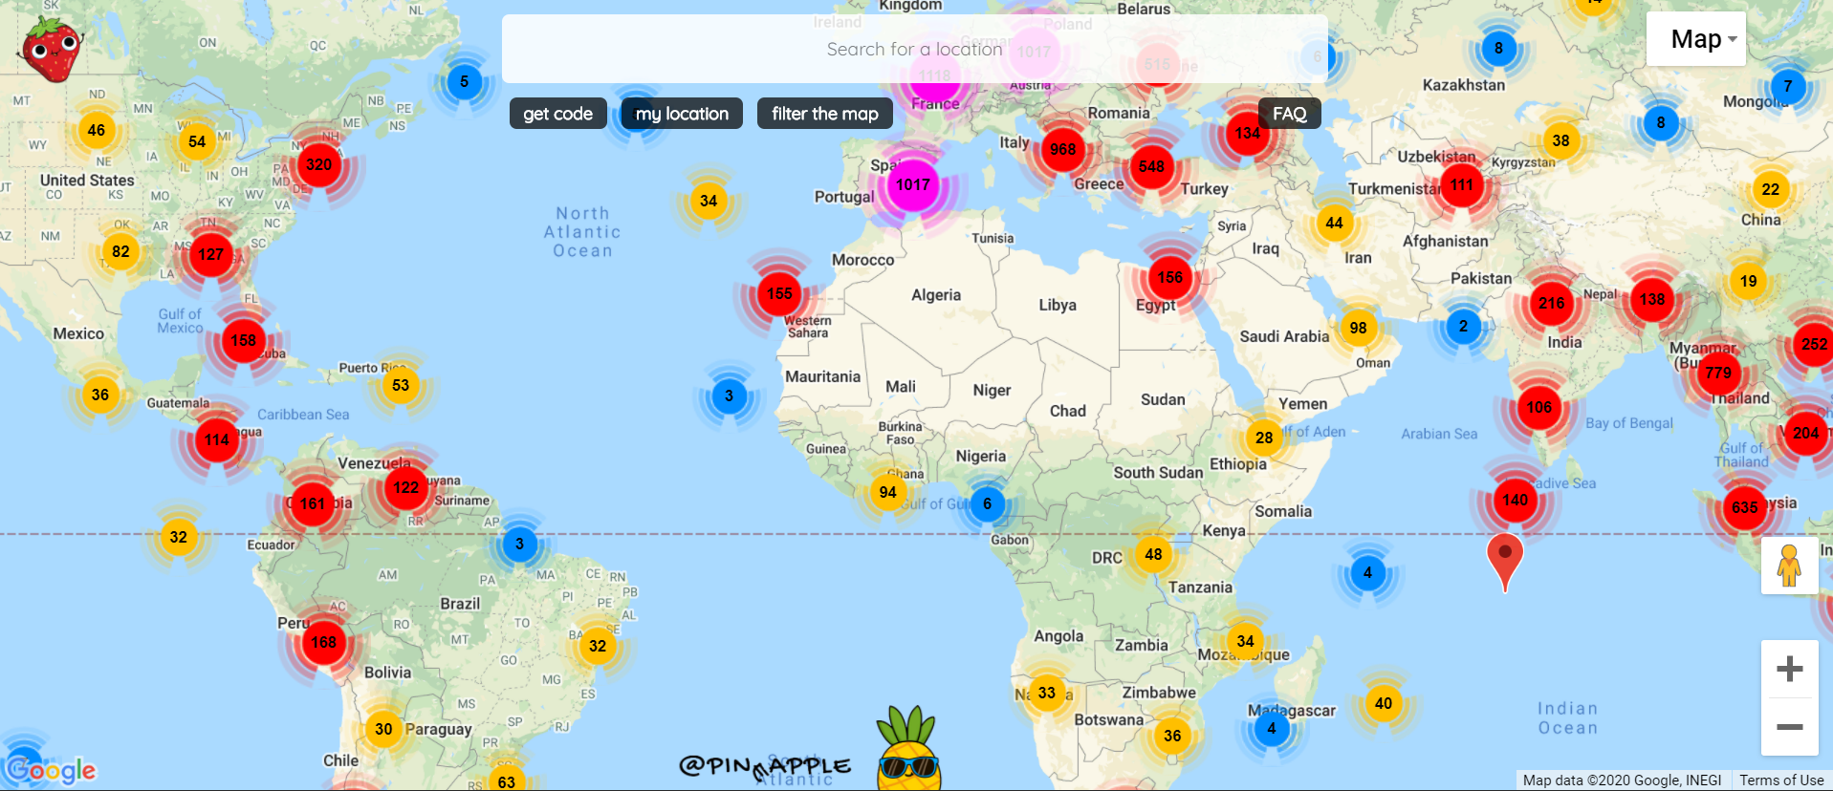Click the red 127 cluster in southeast US
The width and height of the screenshot is (1833, 791).
coord(211,254)
